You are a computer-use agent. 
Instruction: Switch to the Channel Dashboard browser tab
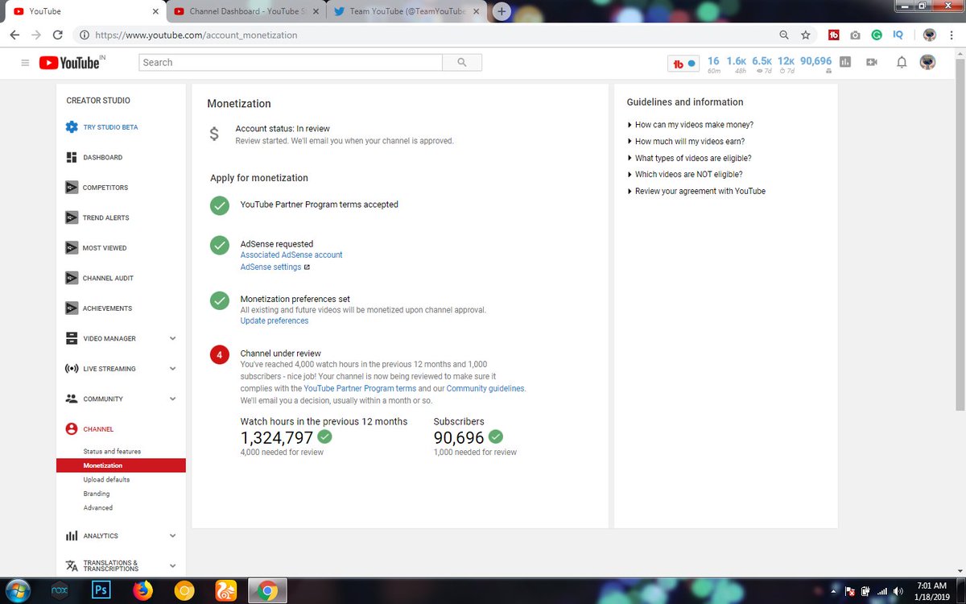(246, 11)
